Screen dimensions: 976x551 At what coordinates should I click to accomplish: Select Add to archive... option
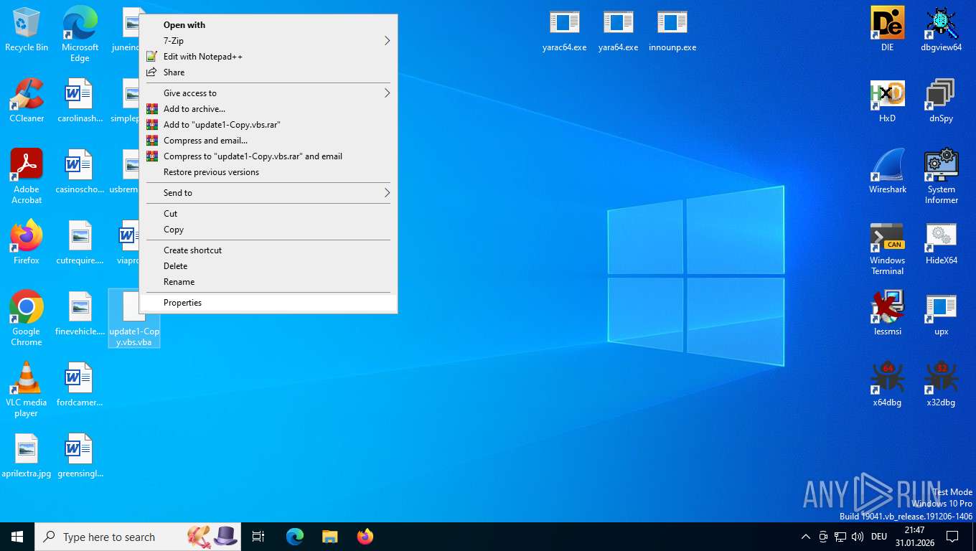[x=268, y=109]
